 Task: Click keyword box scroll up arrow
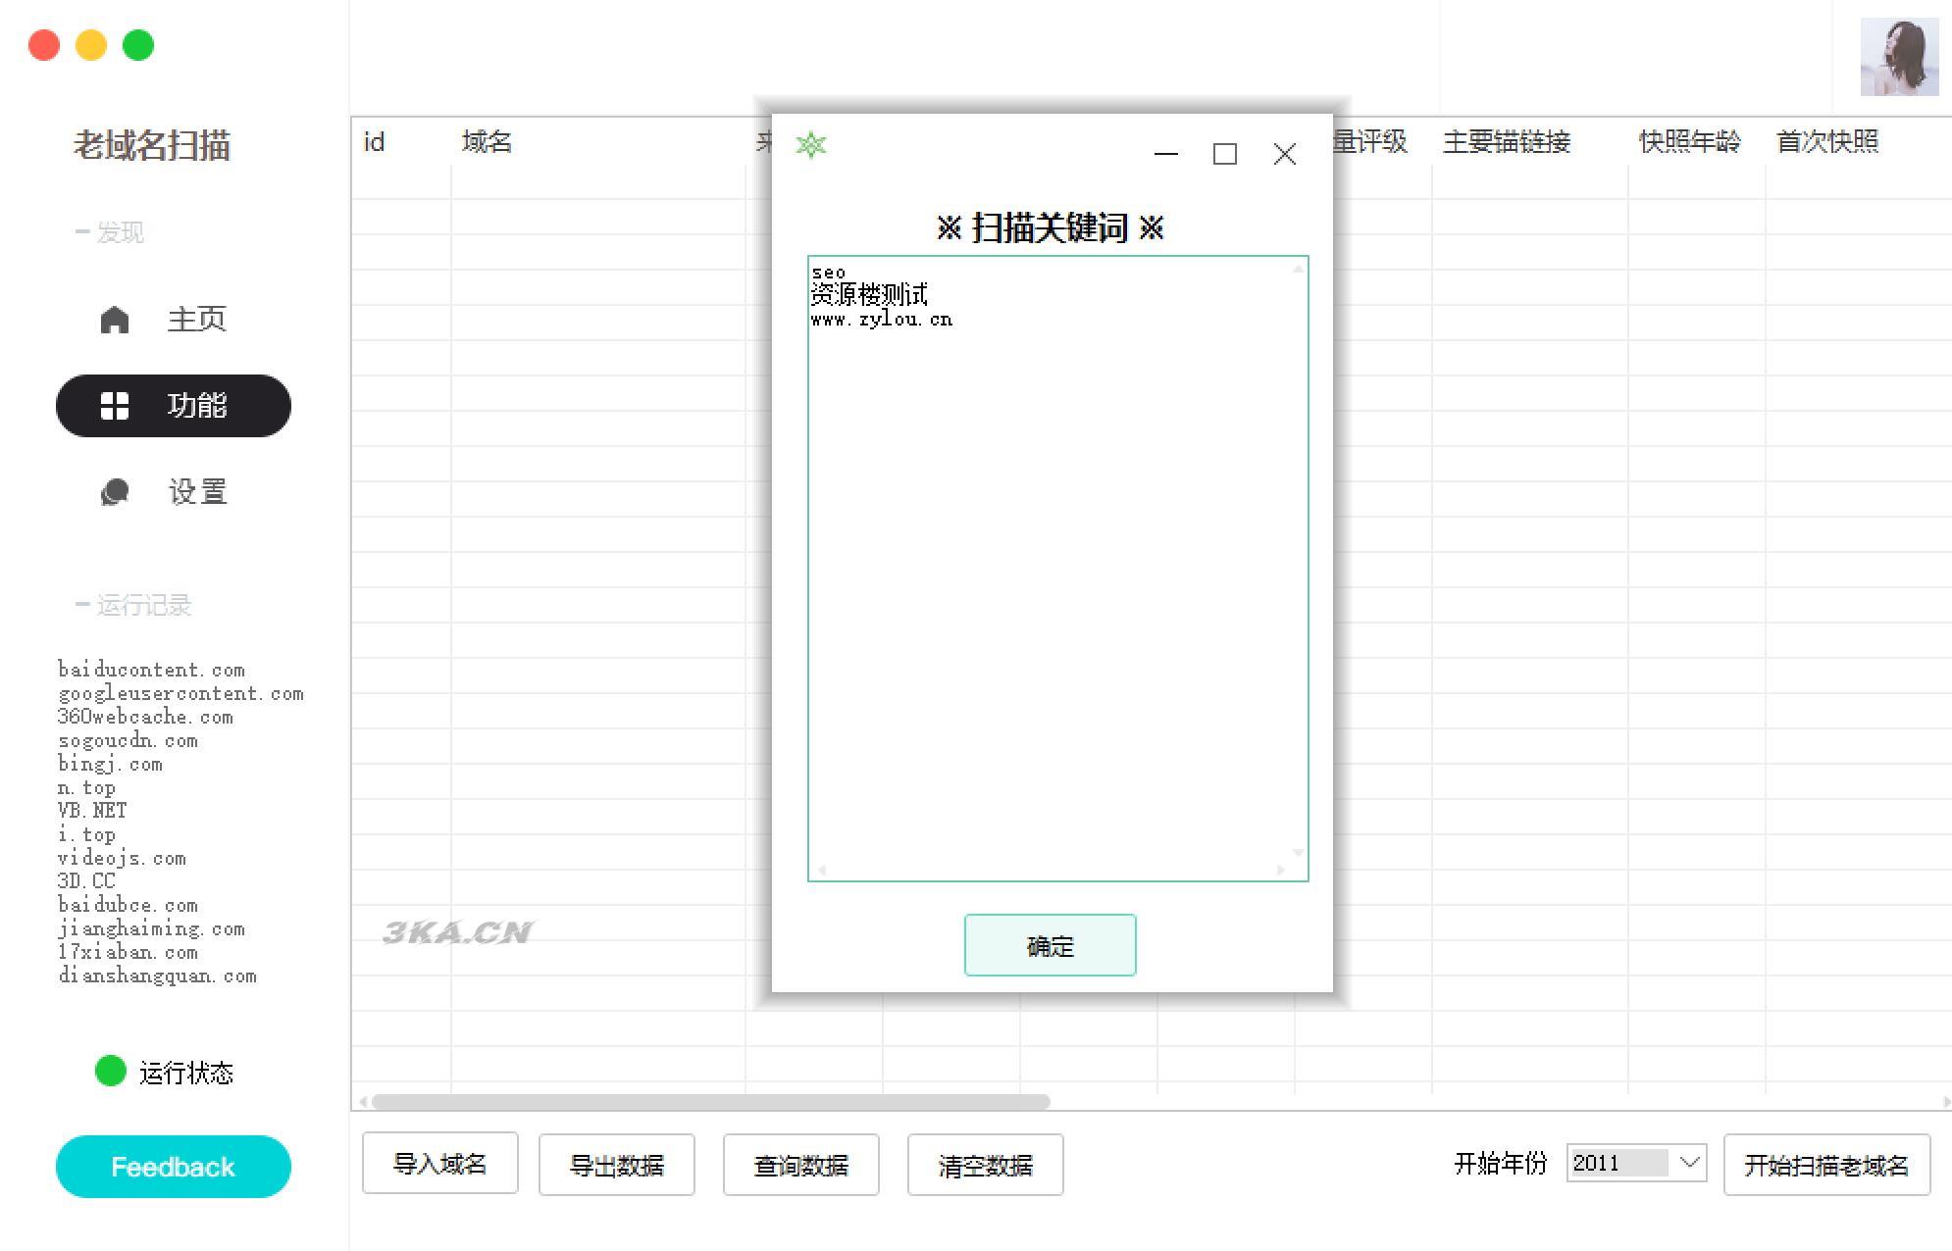click(1299, 268)
